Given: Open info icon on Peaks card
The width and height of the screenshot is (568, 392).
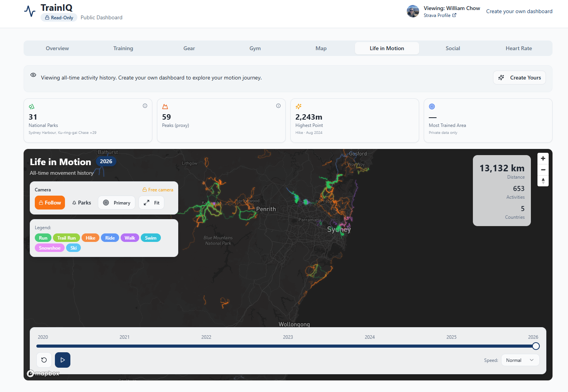Looking at the screenshot, I should pos(278,106).
